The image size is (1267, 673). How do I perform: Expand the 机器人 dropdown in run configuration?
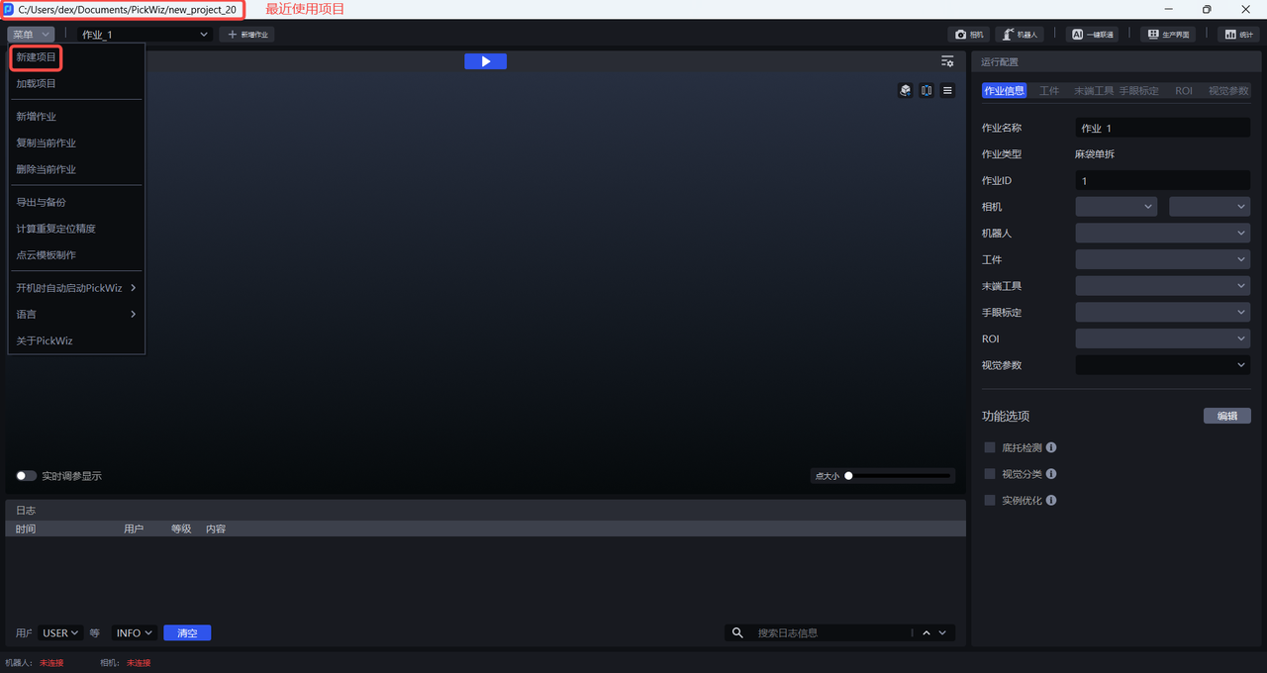(1162, 234)
